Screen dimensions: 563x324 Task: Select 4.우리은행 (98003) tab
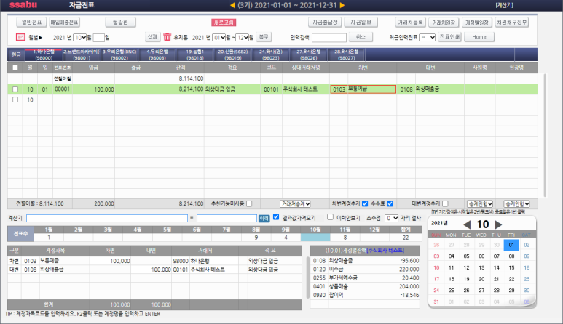157,54
